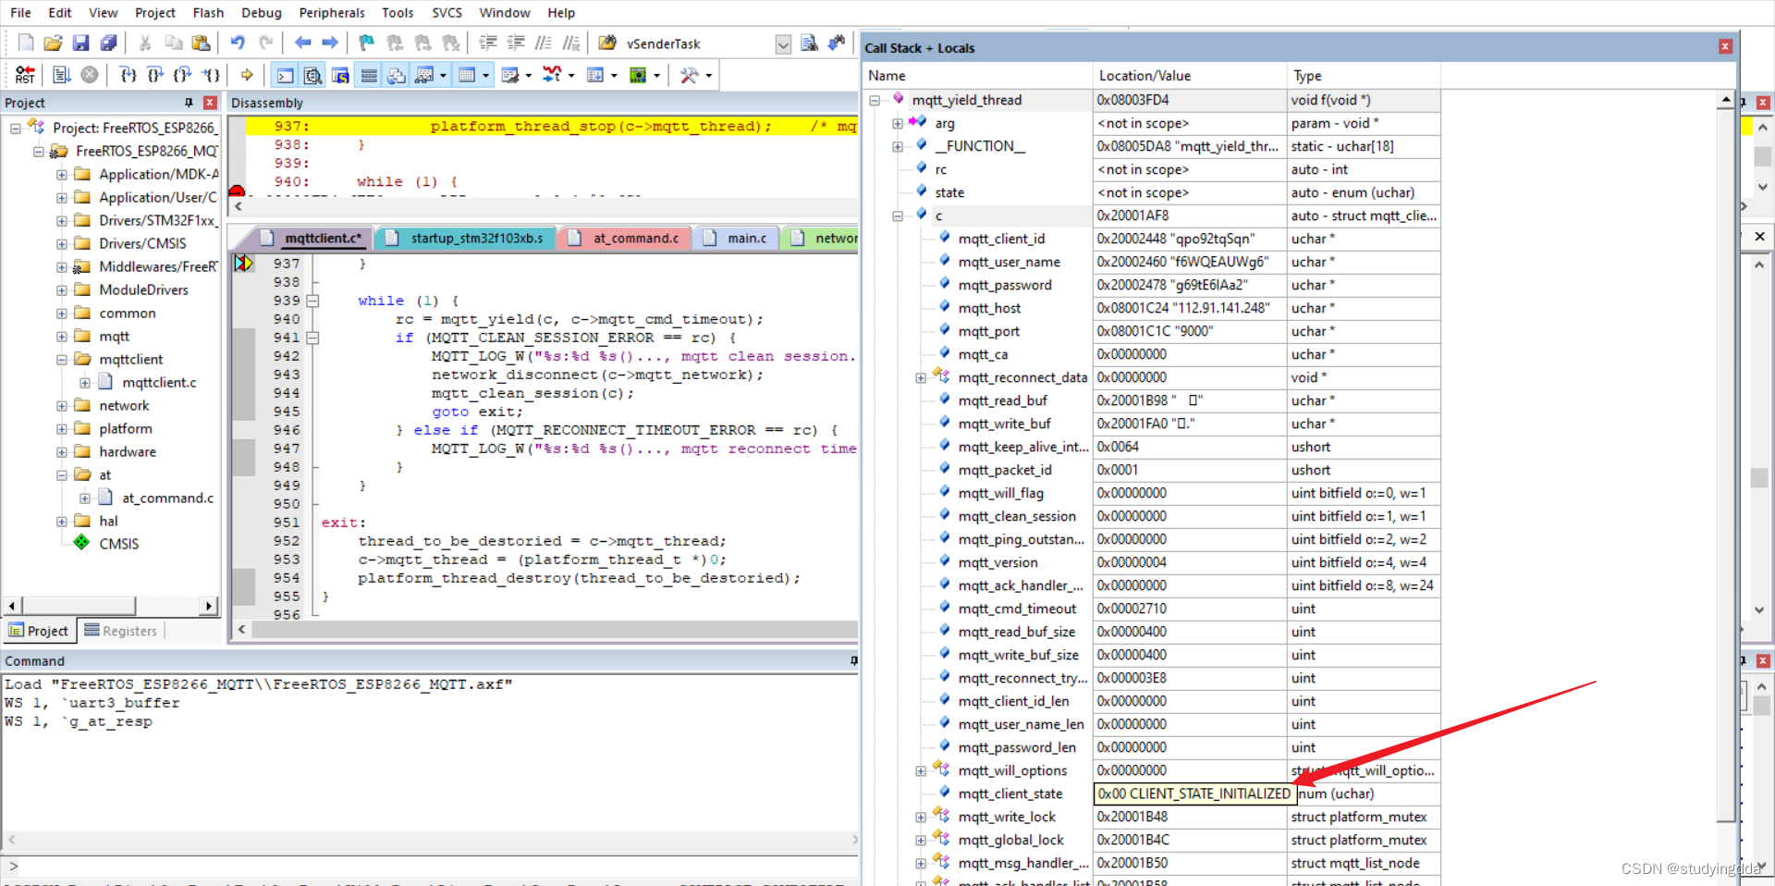The width and height of the screenshot is (1775, 886).
Task: Toggle the Memory Windows button
Action: coord(467,75)
